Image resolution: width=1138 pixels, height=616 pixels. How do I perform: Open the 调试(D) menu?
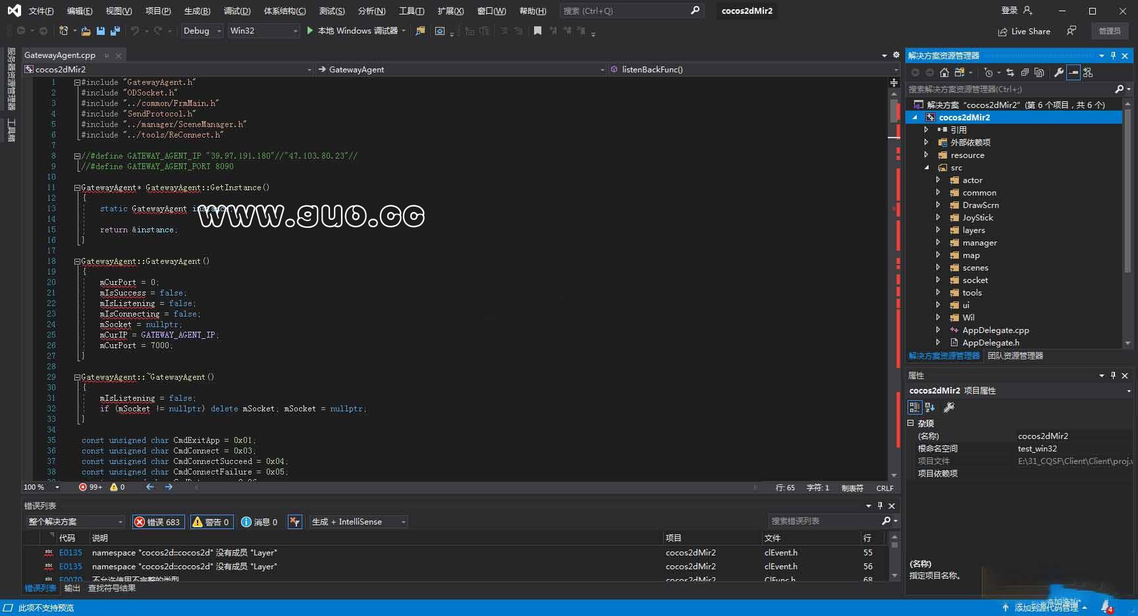(x=236, y=11)
